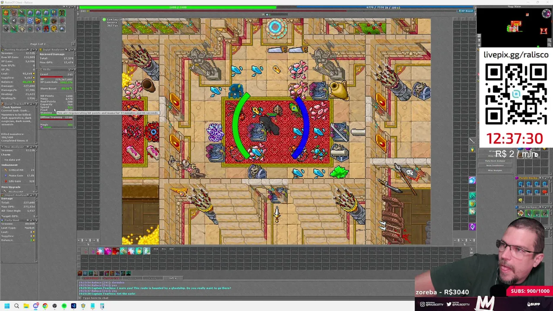Click the green bush on floor
Image resolution: width=553 pixels, height=311 pixels.
coord(339,172)
